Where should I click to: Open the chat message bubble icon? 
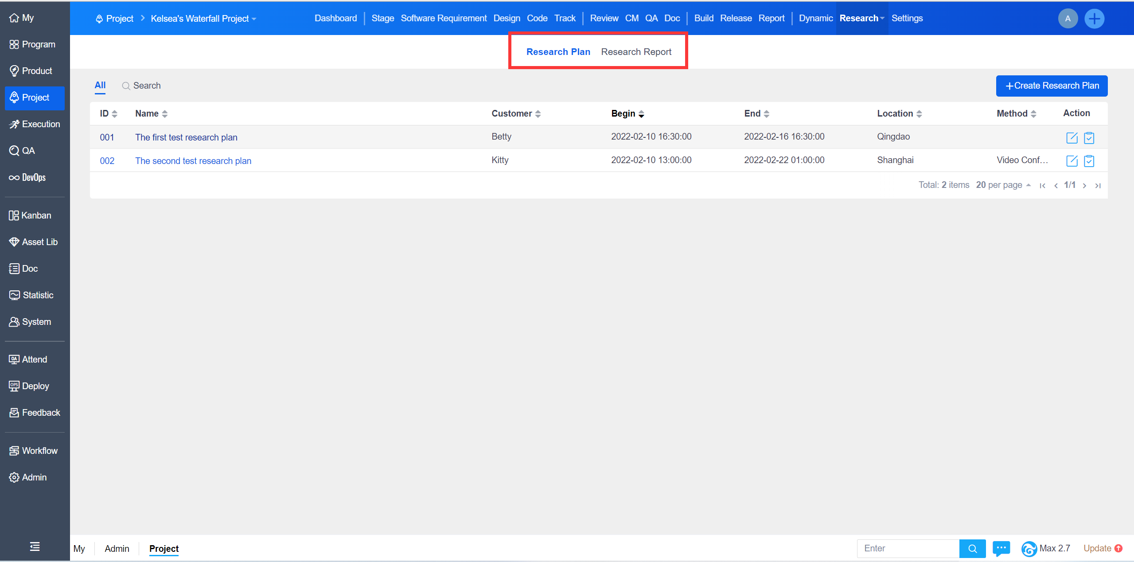point(1001,548)
